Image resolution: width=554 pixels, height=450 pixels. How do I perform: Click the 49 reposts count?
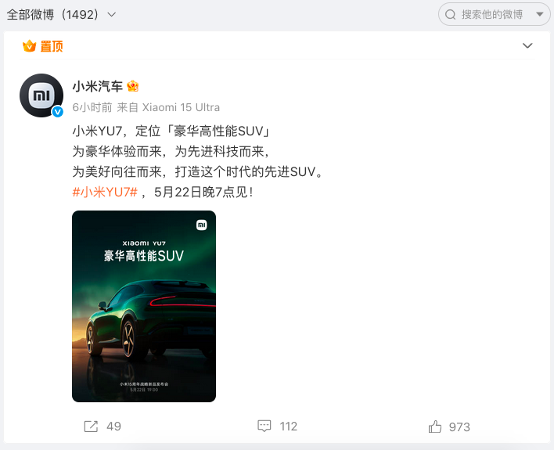tap(113, 427)
